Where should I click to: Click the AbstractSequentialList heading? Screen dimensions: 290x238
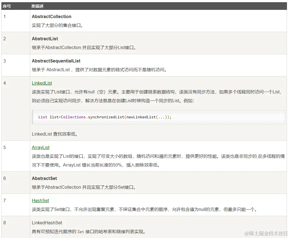(x=56, y=61)
